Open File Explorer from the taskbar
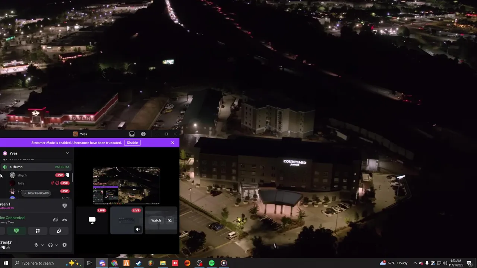This screenshot has height=268, width=477. (163, 263)
